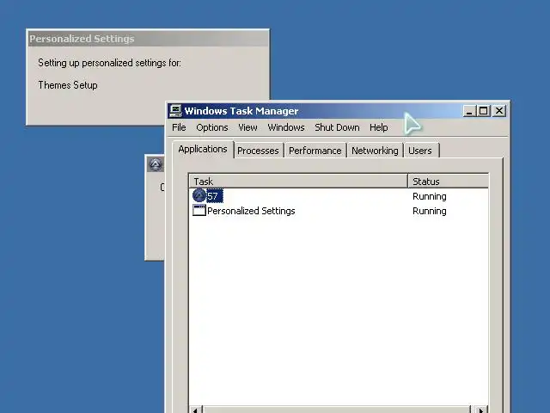The height and width of the screenshot is (413, 550).
Task: Switch to the Processes tab
Action: 258,151
